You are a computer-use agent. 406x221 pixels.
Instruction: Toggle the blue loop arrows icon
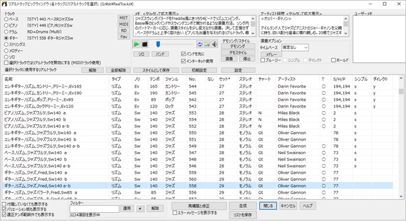tap(199, 44)
